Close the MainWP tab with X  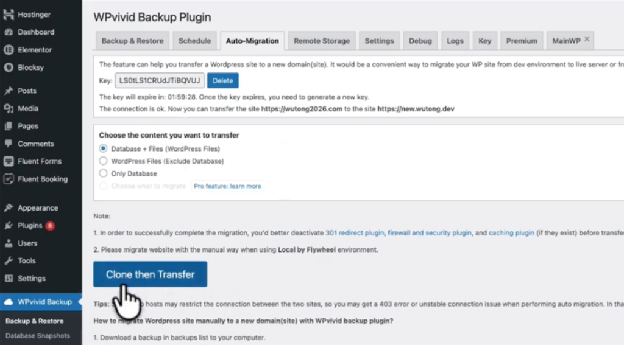tap(587, 40)
